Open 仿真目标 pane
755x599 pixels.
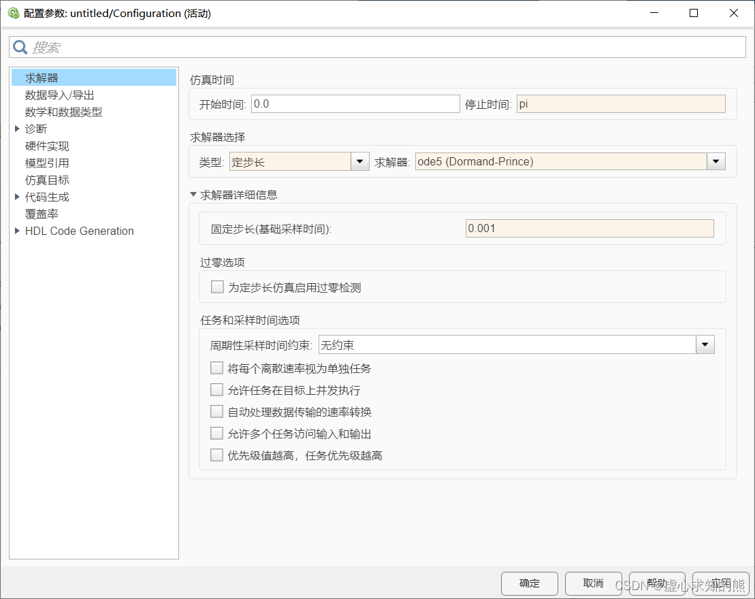(x=47, y=180)
